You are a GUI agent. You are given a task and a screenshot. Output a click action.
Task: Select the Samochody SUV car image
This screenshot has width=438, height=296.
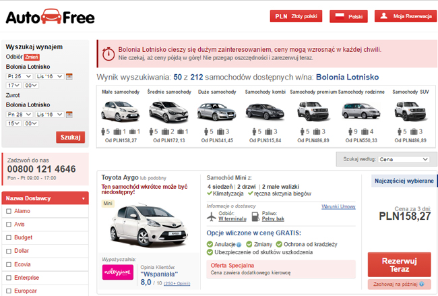coord(410,111)
